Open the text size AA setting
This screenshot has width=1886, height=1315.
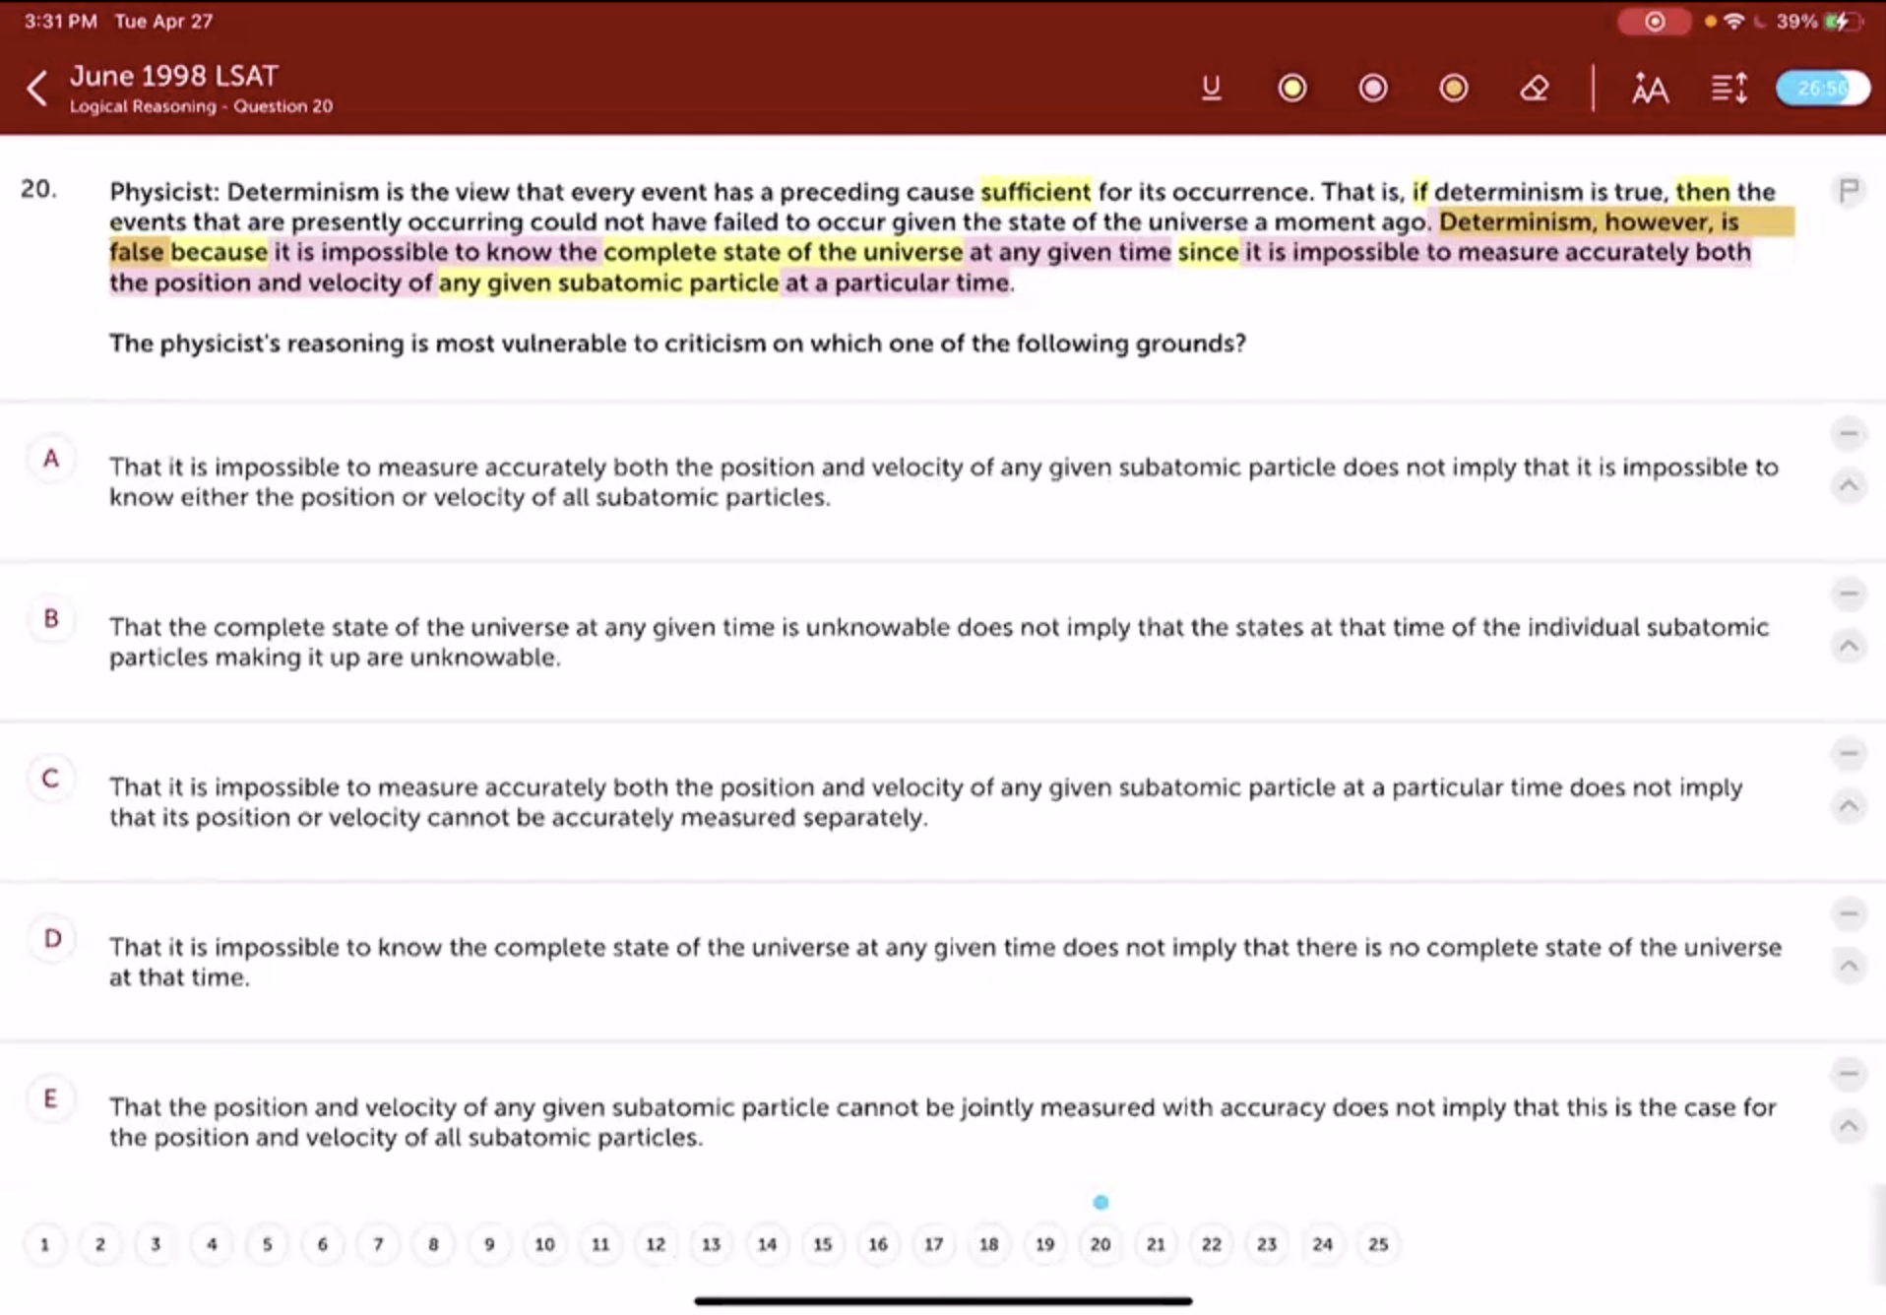(x=1649, y=89)
